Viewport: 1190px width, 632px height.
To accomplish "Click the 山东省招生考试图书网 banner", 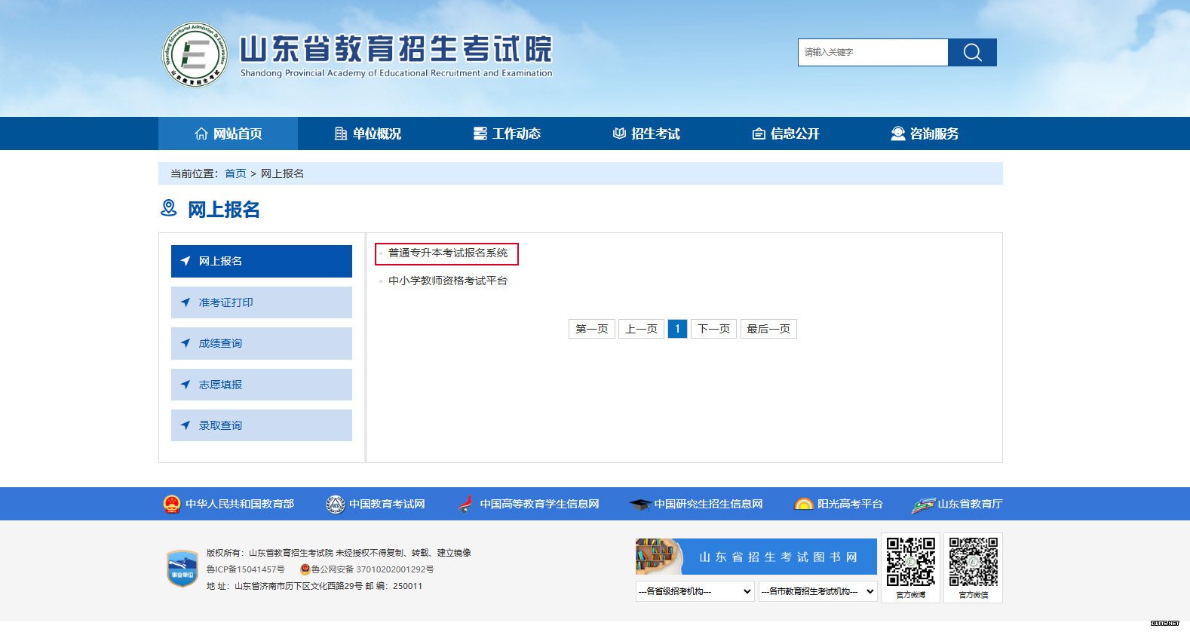I will (756, 557).
